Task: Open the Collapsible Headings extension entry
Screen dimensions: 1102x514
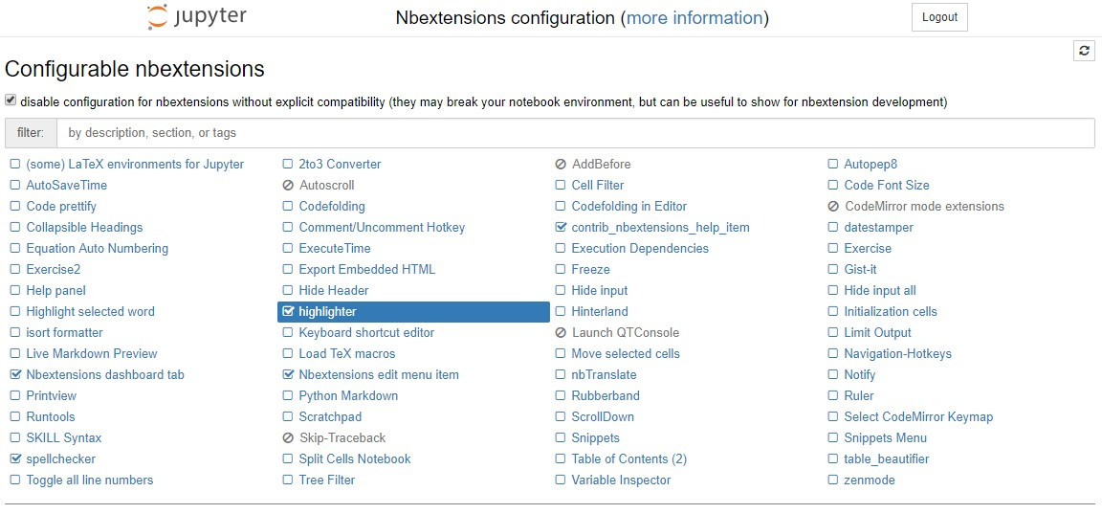Action: (84, 228)
